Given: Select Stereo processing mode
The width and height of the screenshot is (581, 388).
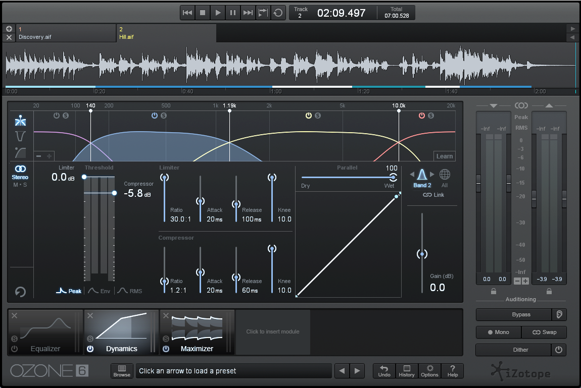Looking at the screenshot, I should (x=20, y=172).
